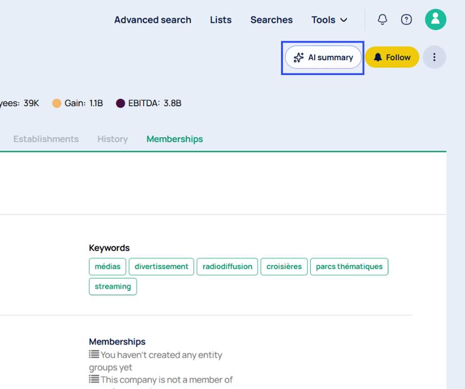Click the AI summary button
This screenshot has height=389, width=465.
click(323, 57)
